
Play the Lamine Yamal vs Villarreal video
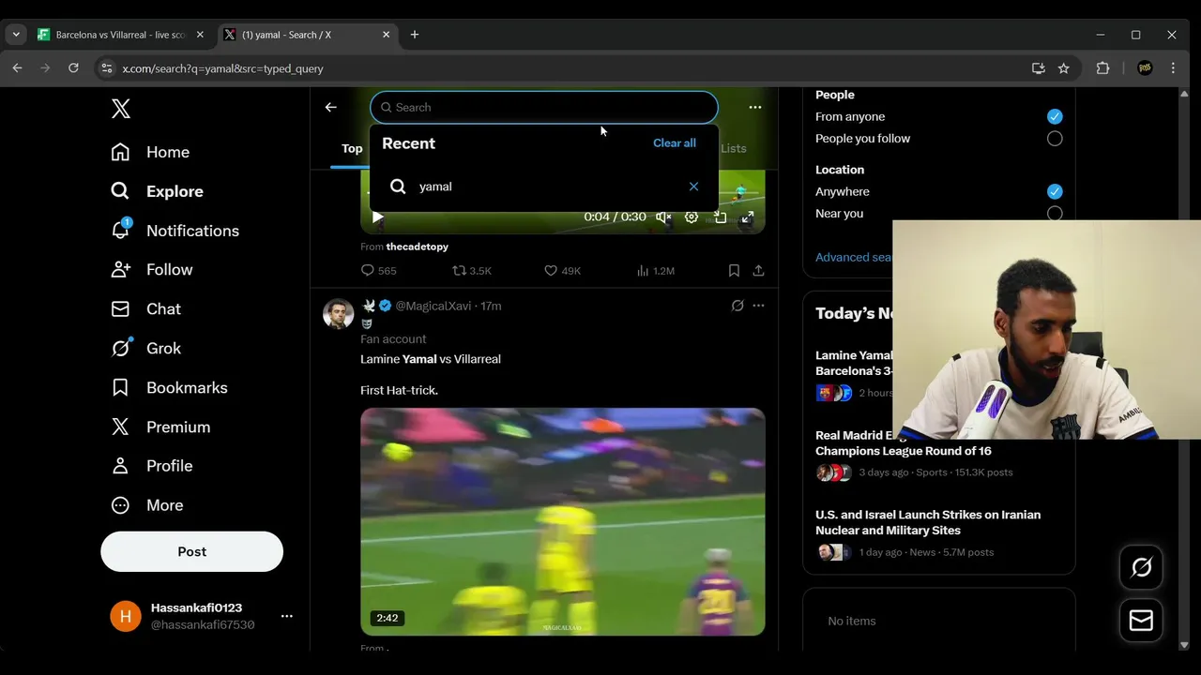pos(563,521)
